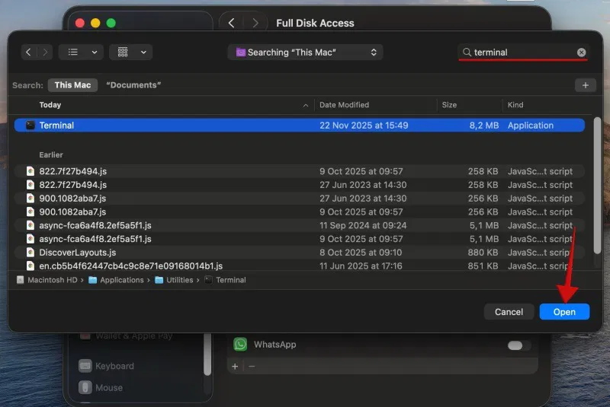This screenshot has height=407, width=610.
Task: Click the Terminal application icon in results
Action: (x=30, y=126)
